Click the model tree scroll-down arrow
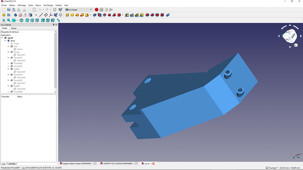303x170 pixels. [x=55, y=92]
